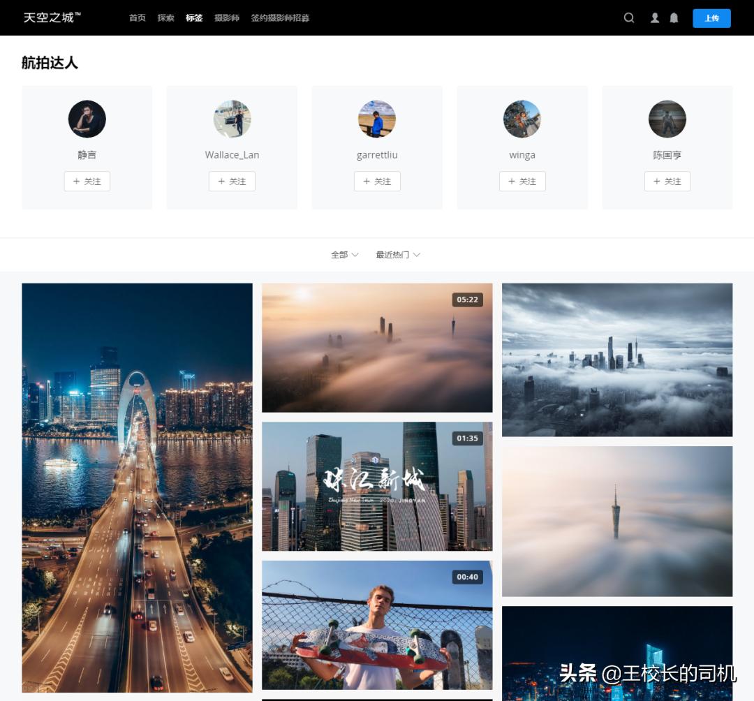Follow user garrettliu
This screenshot has width=754, height=701.
point(377,182)
